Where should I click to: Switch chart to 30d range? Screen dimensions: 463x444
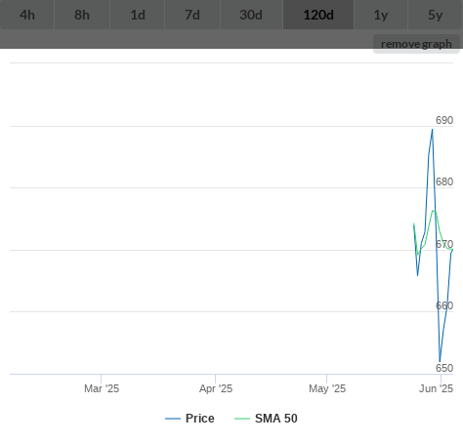[251, 15]
